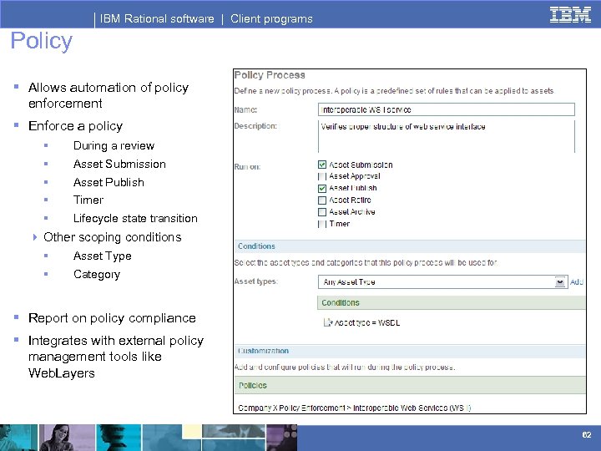The width and height of the screenshot is (601, 451).
Task: Click the Policy Process heading
Action: coord(270,75)
